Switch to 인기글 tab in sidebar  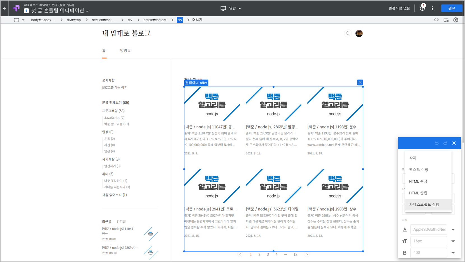(121, 222)
